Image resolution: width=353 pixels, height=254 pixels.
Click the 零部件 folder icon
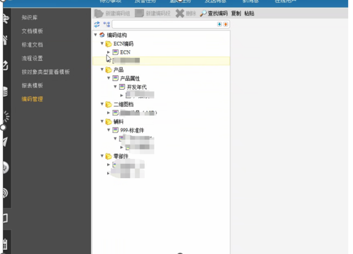109,156
